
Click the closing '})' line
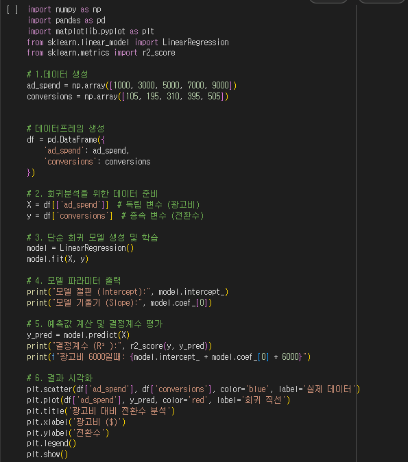coord(31,172)
